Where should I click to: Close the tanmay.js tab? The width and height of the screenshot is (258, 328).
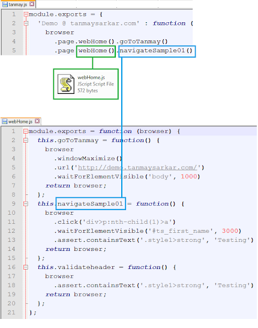tap(32, 4)
